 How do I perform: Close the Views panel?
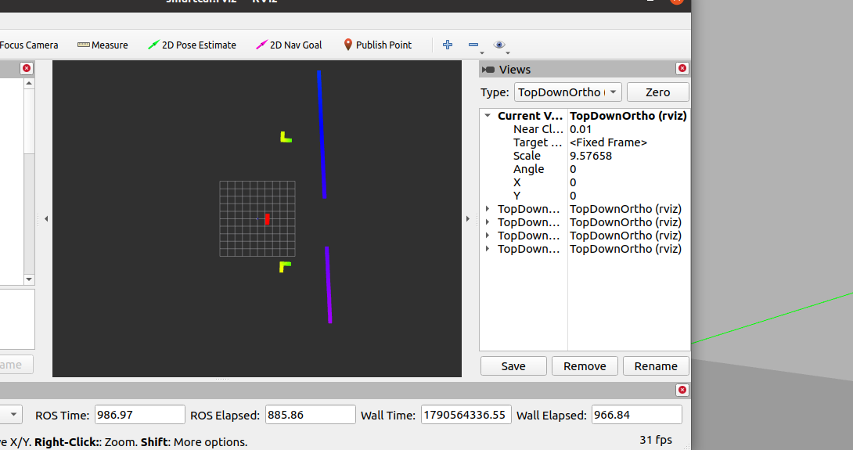pos(682,69)
